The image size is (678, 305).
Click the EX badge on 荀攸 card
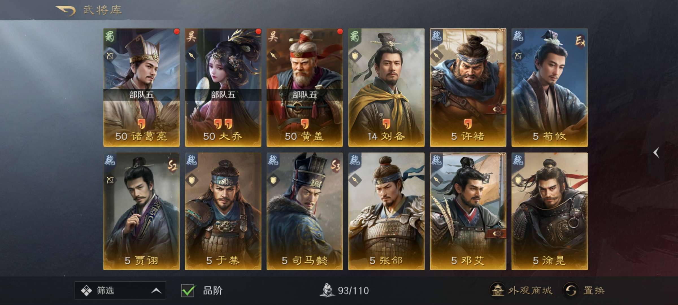tap(580, 42)
